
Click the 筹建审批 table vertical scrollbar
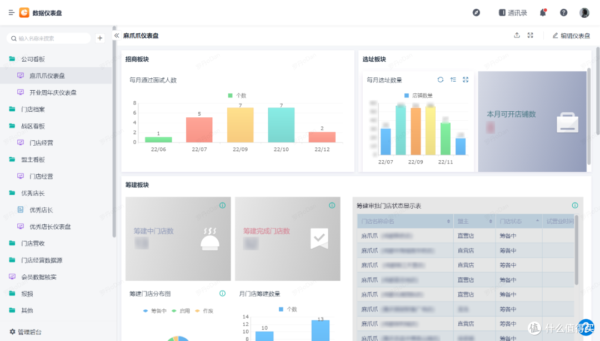tap(576, 250)
